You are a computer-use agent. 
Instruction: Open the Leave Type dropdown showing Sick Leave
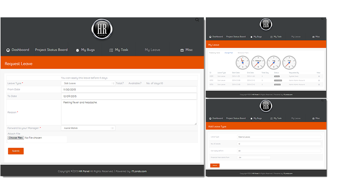click(x=88, y=83)
